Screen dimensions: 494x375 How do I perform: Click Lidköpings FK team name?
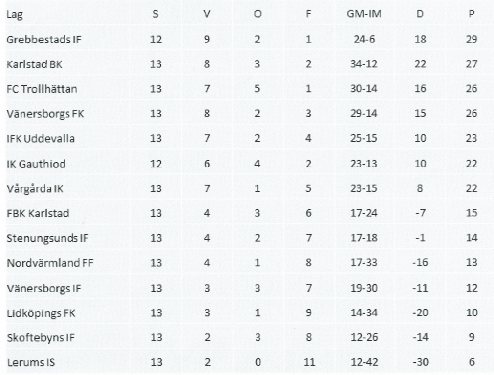[x=41, y=313]
